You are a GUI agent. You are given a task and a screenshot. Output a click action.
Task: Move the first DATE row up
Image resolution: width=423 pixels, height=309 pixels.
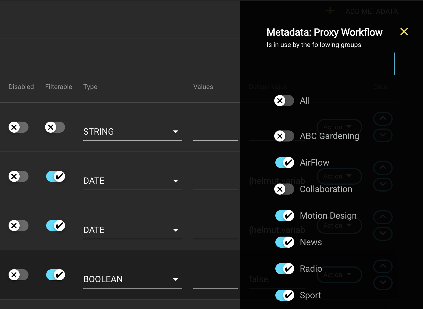[x=383, y=168]
